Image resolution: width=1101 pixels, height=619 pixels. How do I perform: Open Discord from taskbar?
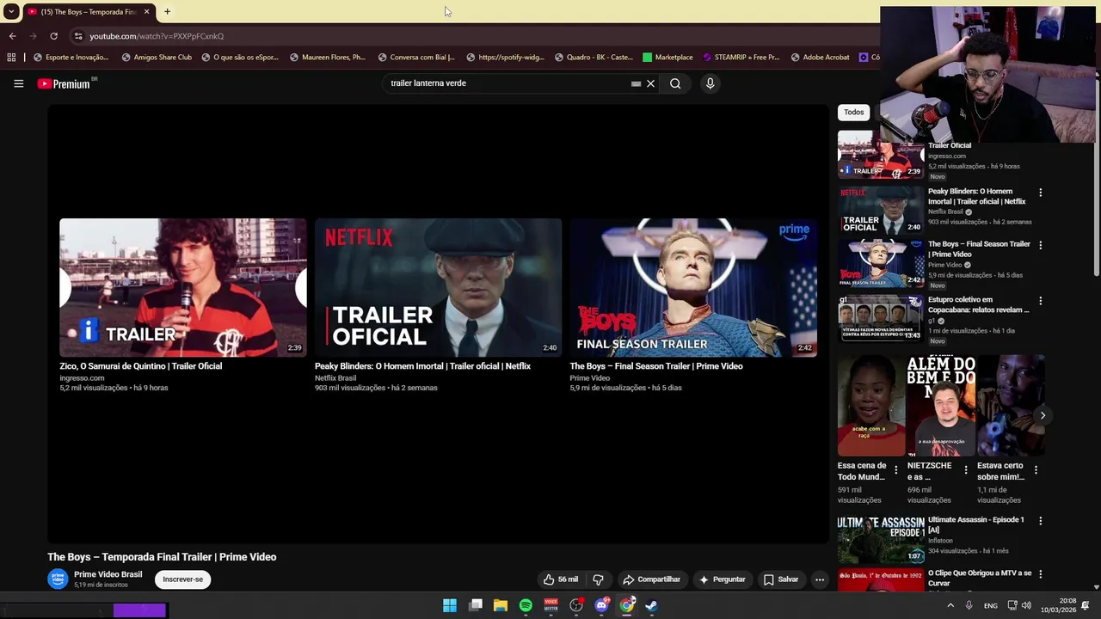(602, 605)
